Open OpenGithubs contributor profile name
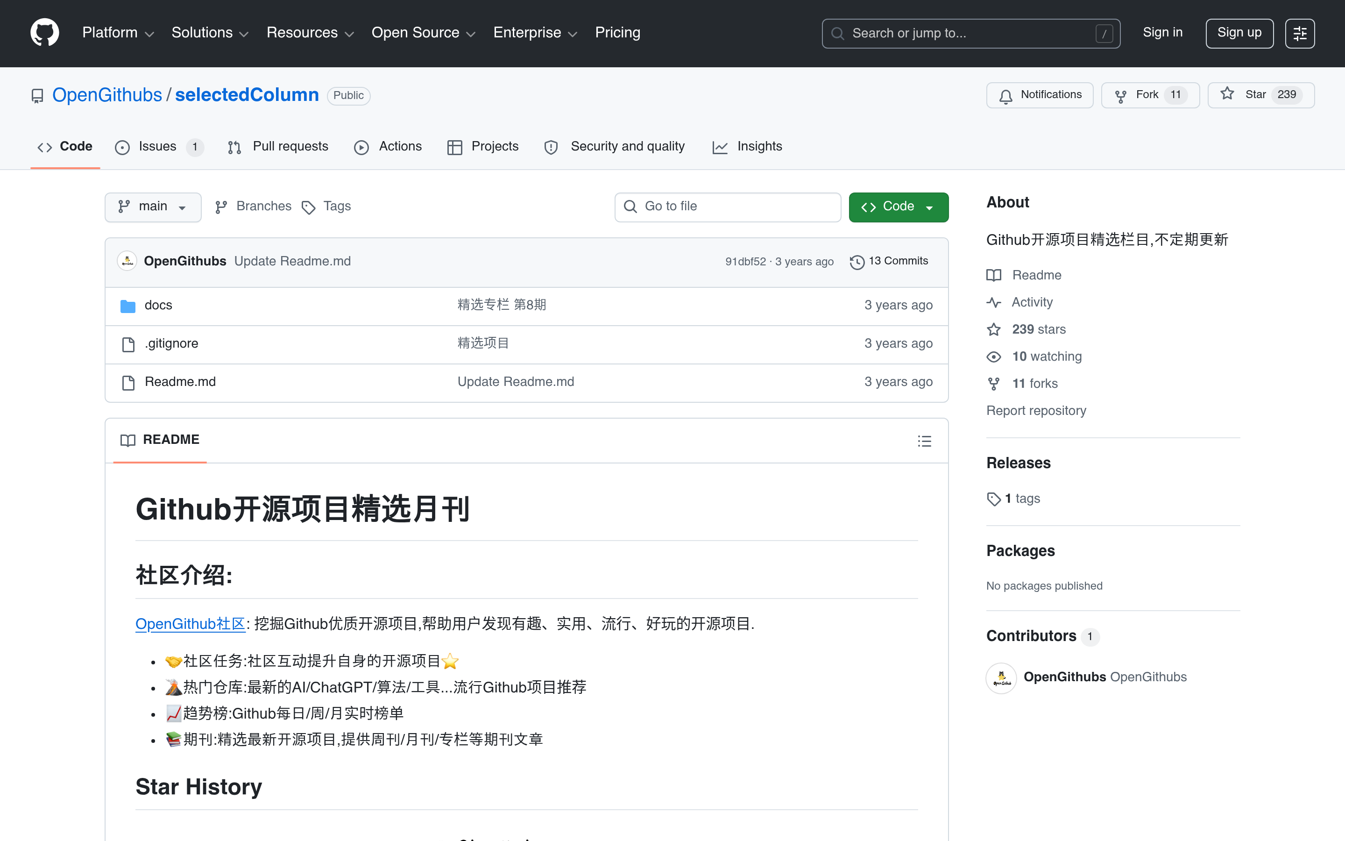 point(1064,677)
